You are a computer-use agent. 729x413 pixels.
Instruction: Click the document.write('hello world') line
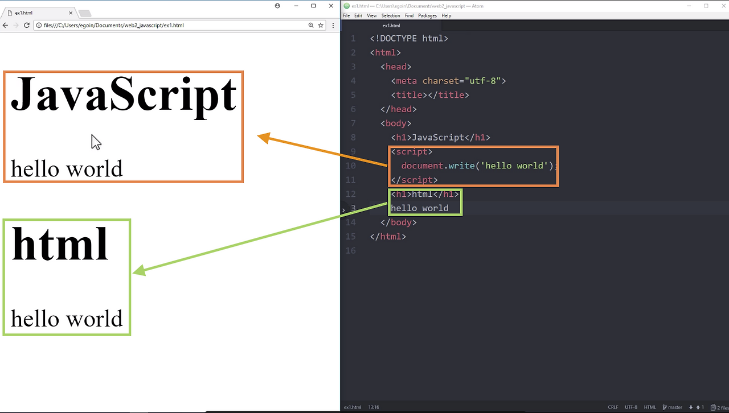pos(480,166)
